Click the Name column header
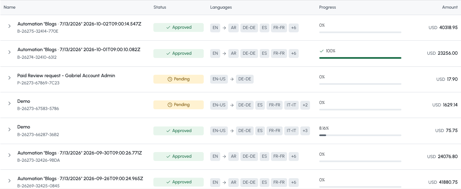The image size is (461, 189). (10, 7)
